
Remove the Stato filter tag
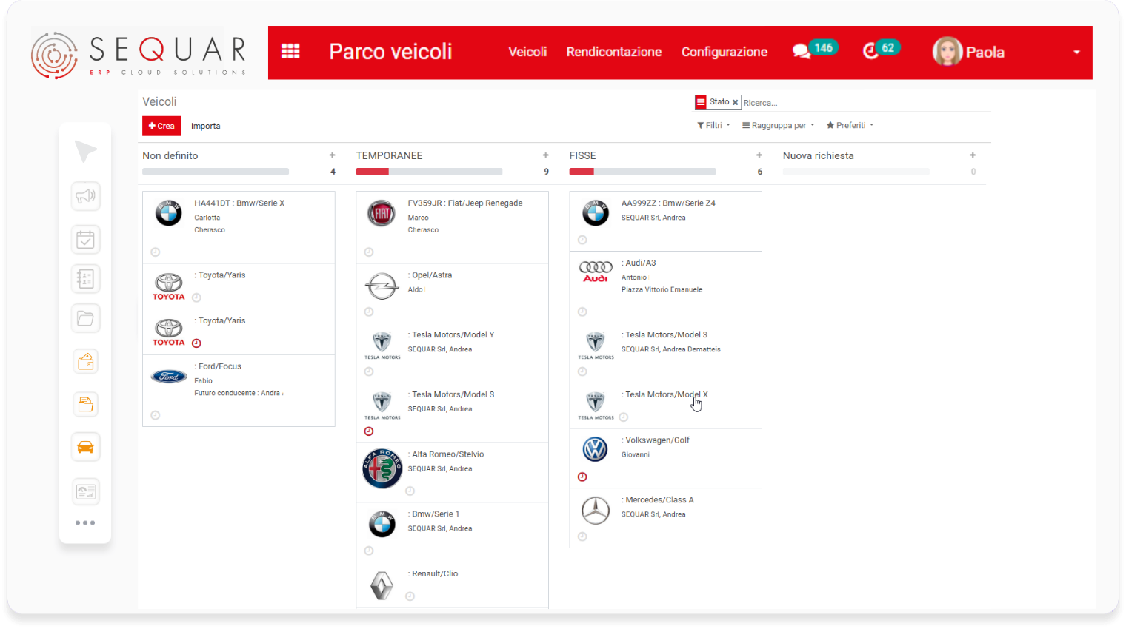[x=735, y=103]
